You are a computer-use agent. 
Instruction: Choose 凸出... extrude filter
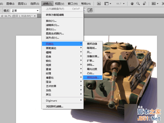pyautogui.click(x=92, y=73)
